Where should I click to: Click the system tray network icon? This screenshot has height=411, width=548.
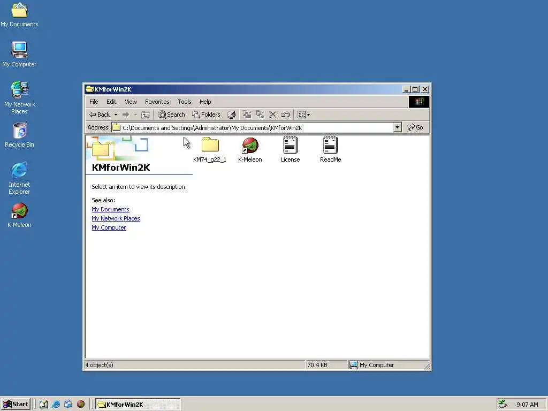(503, 404)
